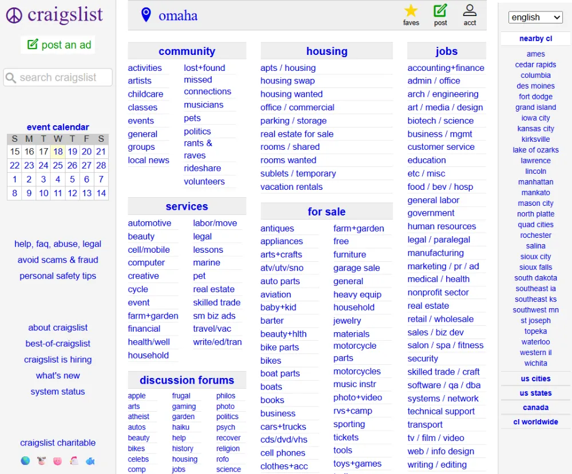Expand the us states list
572x474 pixels.
(535, 393)
